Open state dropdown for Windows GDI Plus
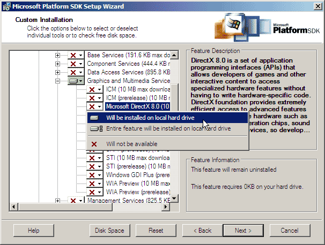325x245 pixels. tap(95, 175)
